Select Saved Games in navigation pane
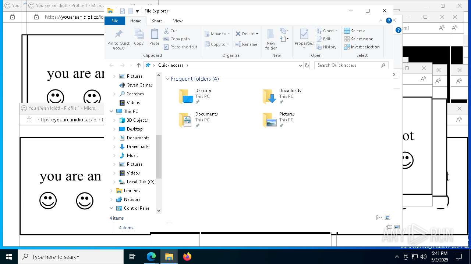The image size is (471, 264). point(136,85)
